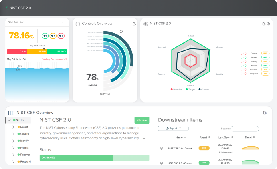Click the Detect down-trend indicator
The width and height of the screenshot is (277, 169).
[x=243, y=53]
